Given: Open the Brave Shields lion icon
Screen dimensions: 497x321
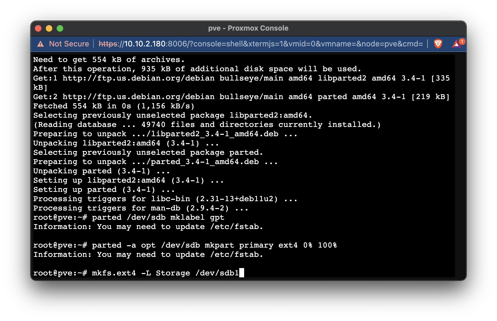Looking at the screenshot, I should click(x=438, y=44).
